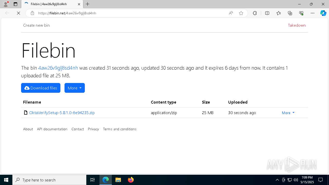Open the Edge profile icon

coord(6,4)
